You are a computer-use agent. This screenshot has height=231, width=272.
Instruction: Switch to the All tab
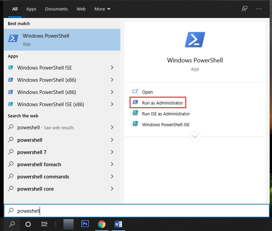point(15,9)
